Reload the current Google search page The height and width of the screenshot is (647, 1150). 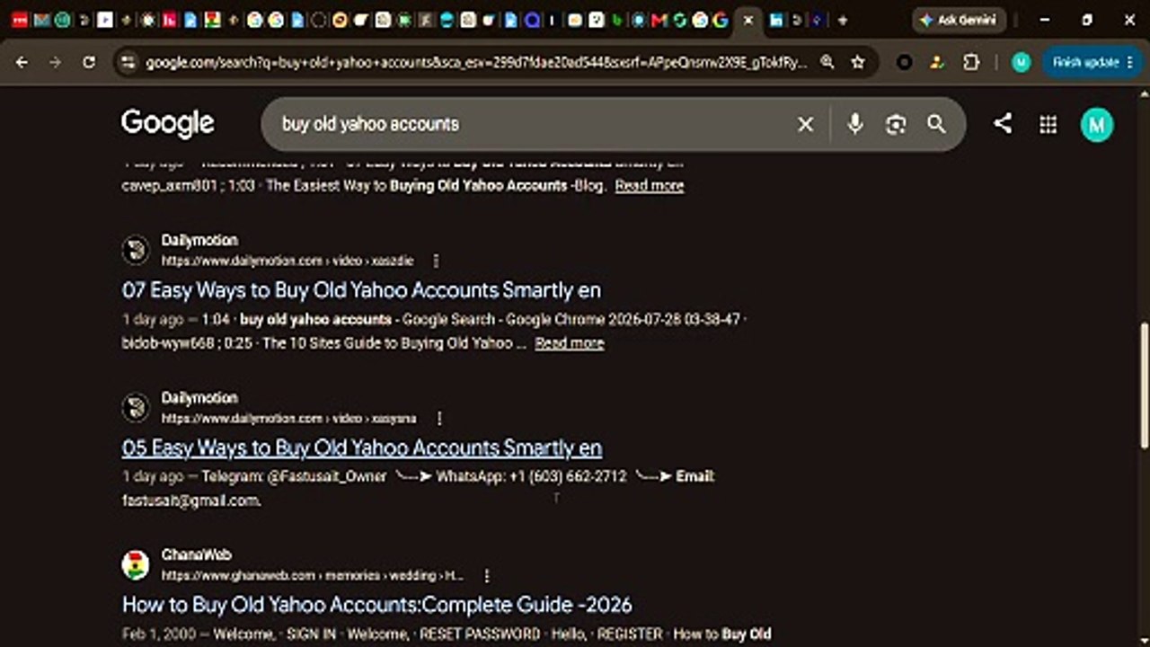pyautogui.click(x=89, y=62)
